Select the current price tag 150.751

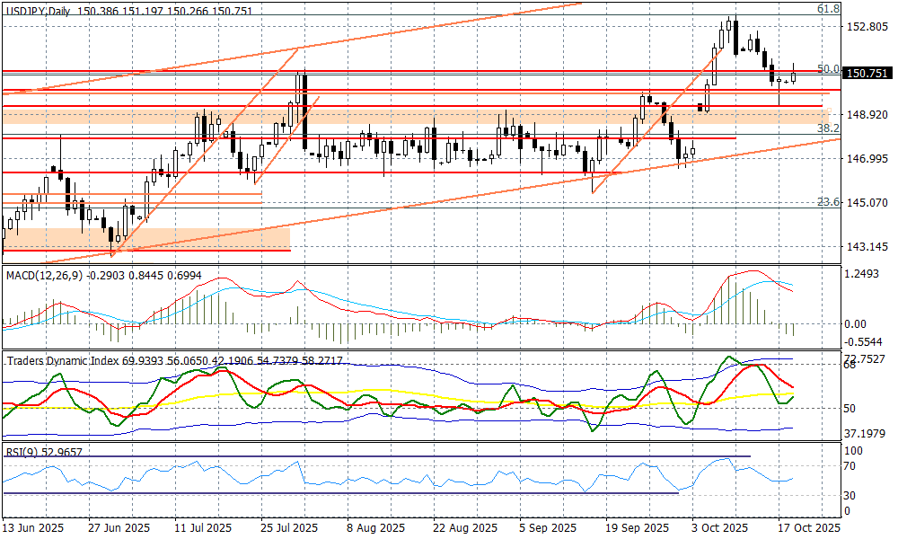pos(868,74)
